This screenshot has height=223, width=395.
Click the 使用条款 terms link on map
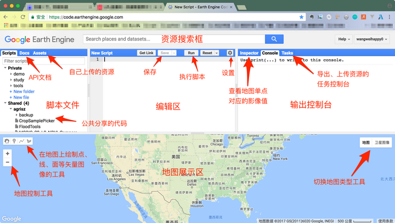point(386,221)
